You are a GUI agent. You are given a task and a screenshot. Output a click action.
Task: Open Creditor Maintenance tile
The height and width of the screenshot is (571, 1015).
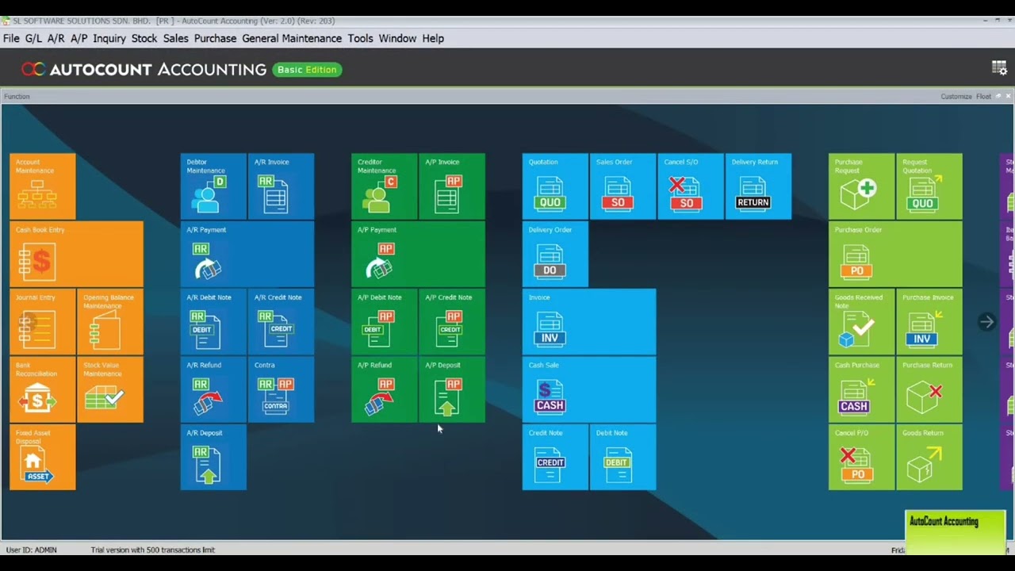(x=385, y=186)
